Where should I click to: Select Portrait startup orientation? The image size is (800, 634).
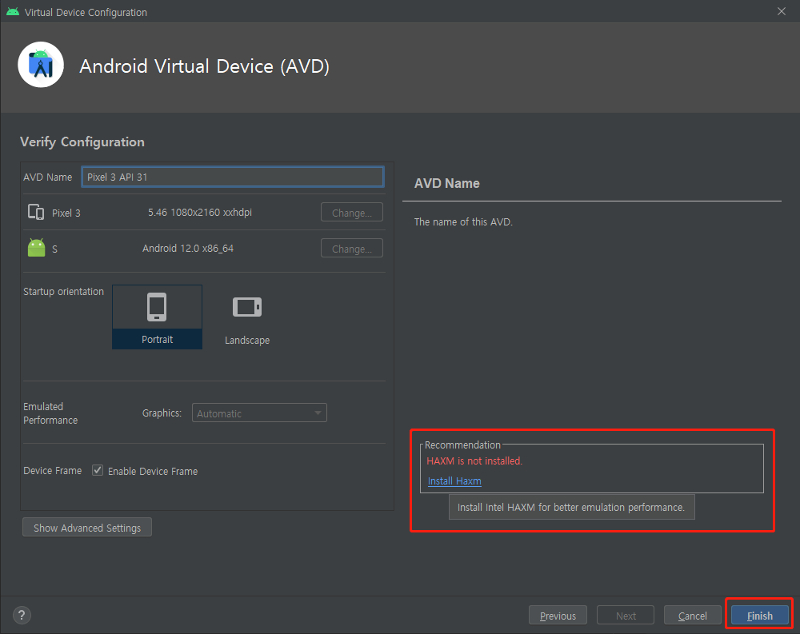[157, 317]
